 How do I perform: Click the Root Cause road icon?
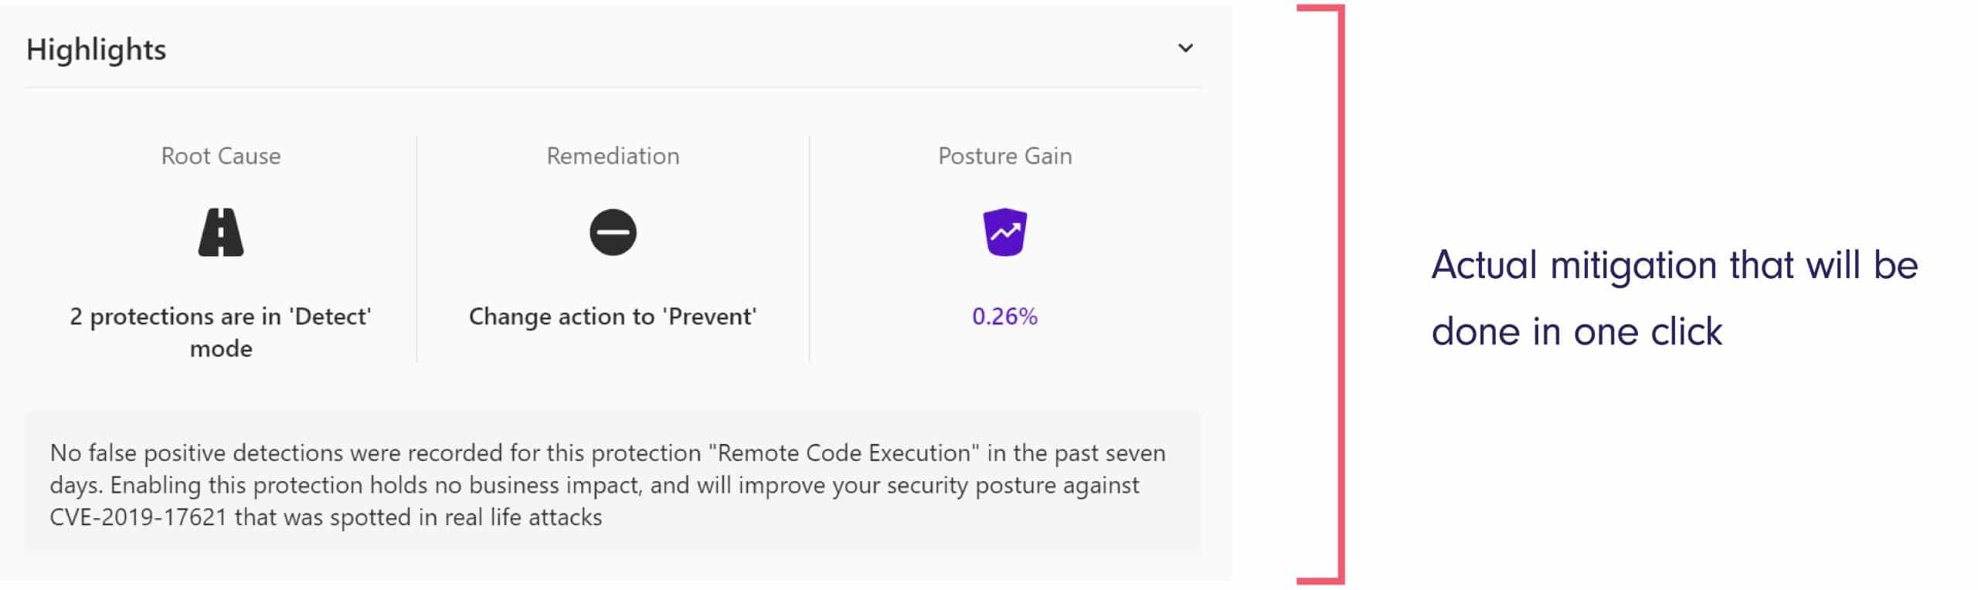[x=221, y=232]
